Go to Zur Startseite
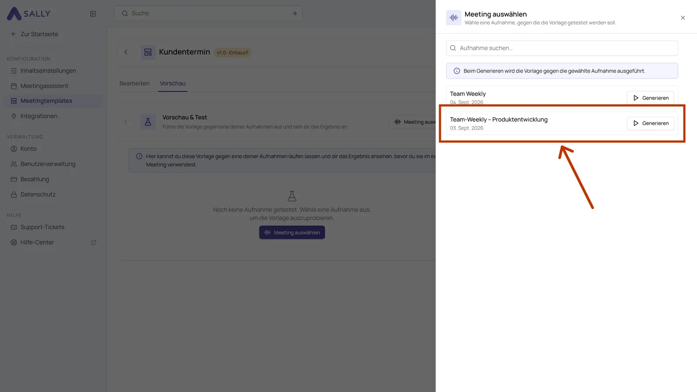Image resolution: width=697 pixels, height=392 pixels. point(34,34)
